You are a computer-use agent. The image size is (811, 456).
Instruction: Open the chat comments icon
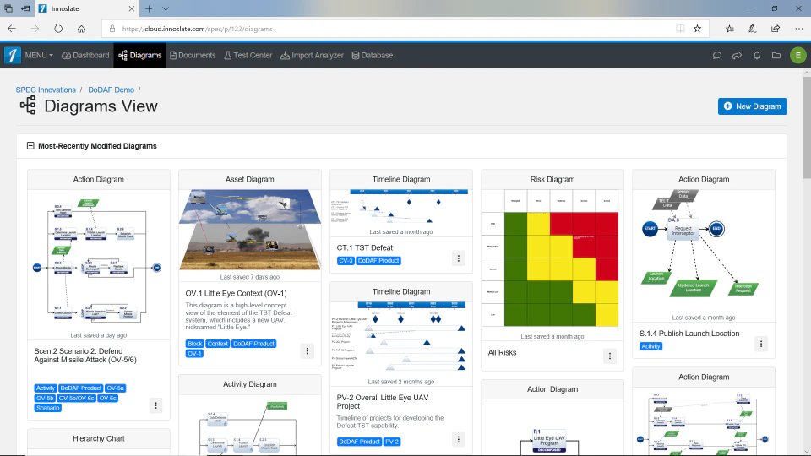pos(717,56)
